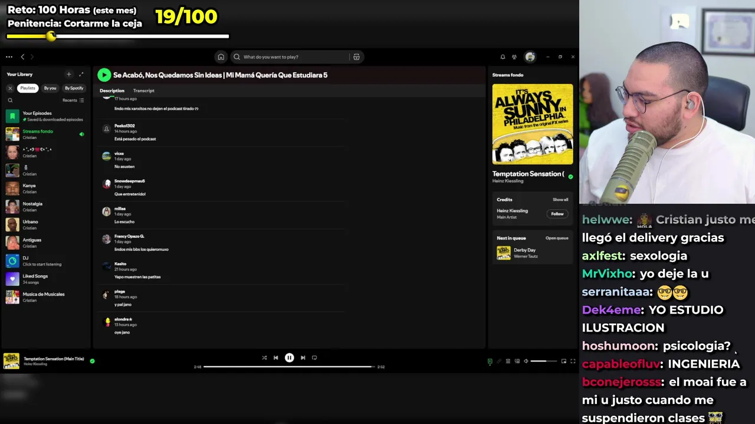
Task: Toggle liked checkmark in the now-playing bar
Action: [x=92, y=361]
